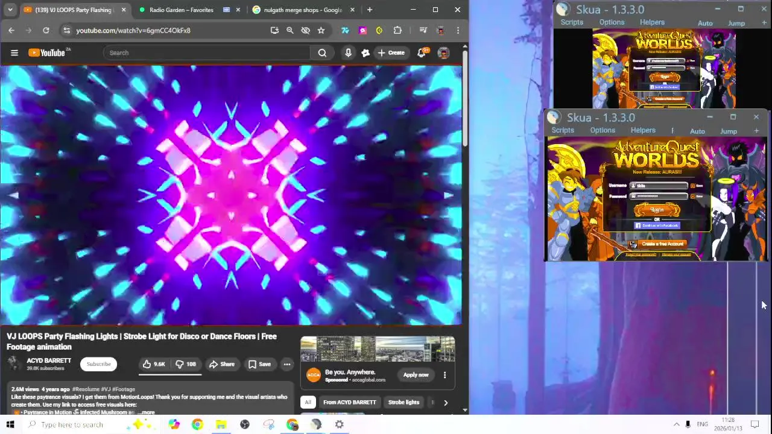The width and height of the screenshot is (772, 434).
Task: Show next filter chips with right chevron
Action: click(x=446, y=403)
